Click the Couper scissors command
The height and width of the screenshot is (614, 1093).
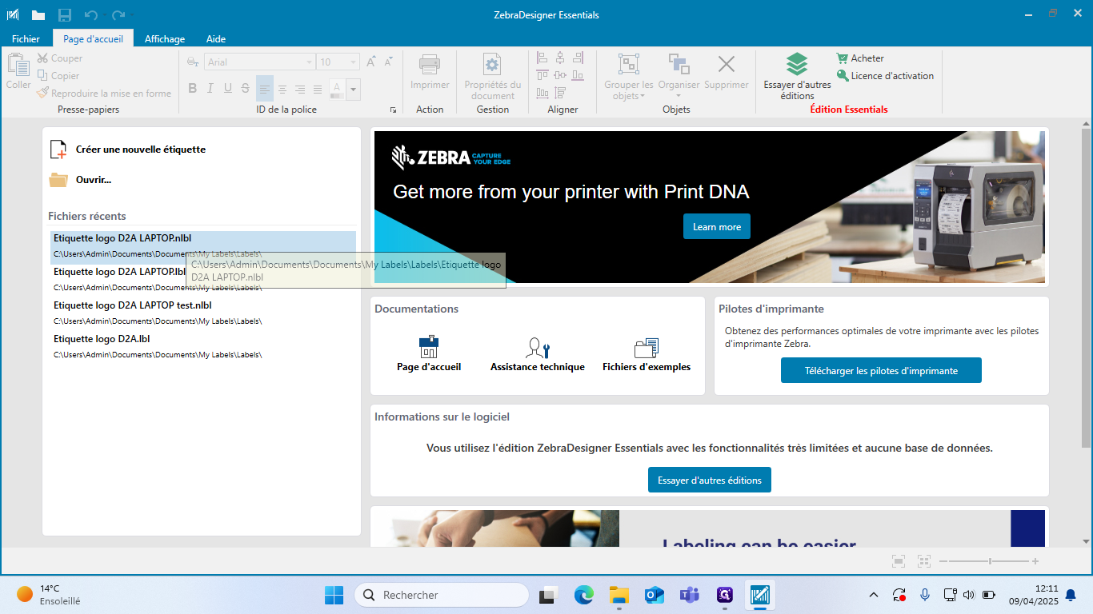[59, 58]
